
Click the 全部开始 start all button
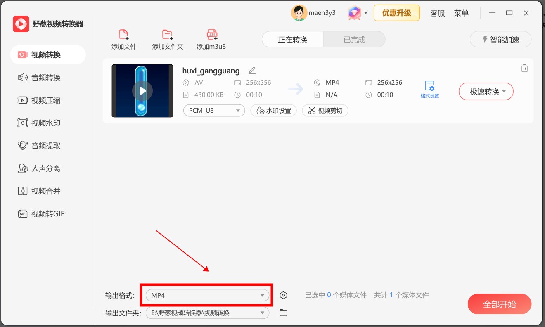pos(500,304)
